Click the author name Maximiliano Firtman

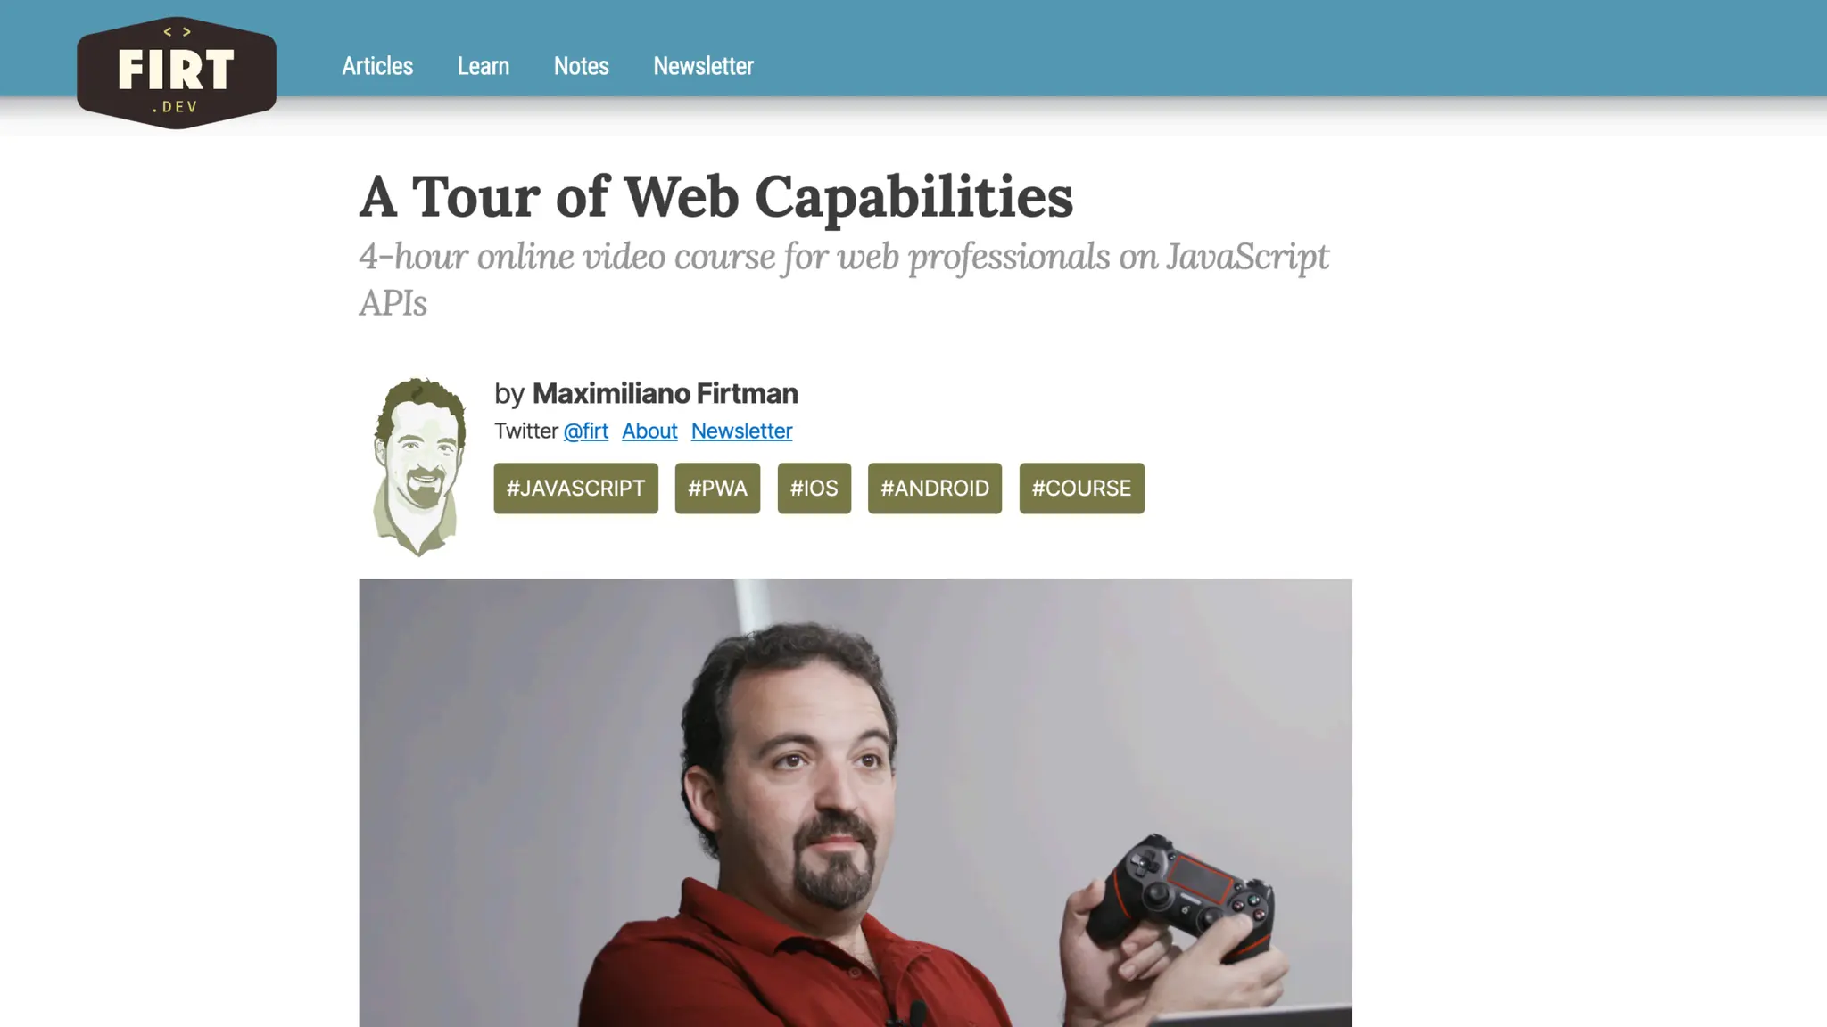pyautogui.click(x=665, y=393)
